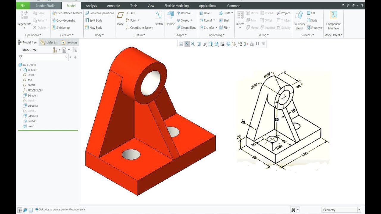The image size is (381, 214).
Task: Click the Revolve tool
Action: click(183, 13)
